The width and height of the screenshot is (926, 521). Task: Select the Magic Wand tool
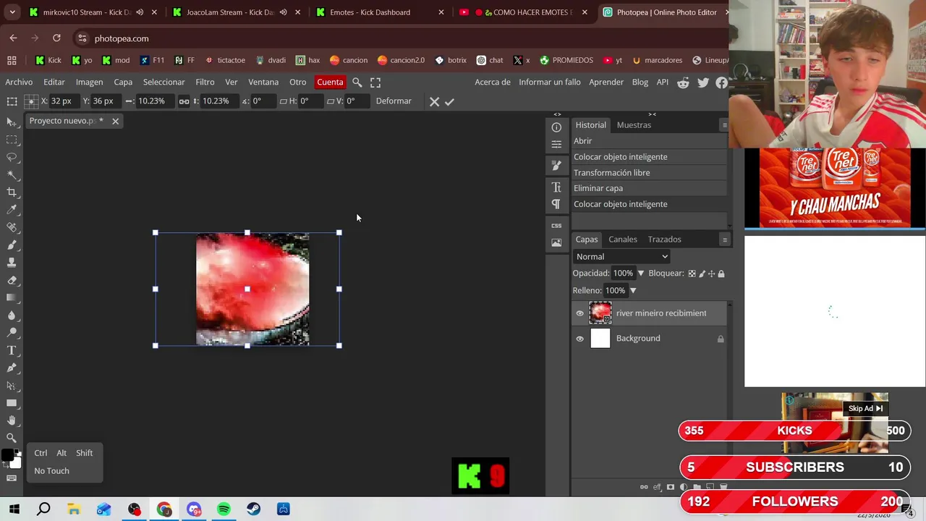coord(12,174)
